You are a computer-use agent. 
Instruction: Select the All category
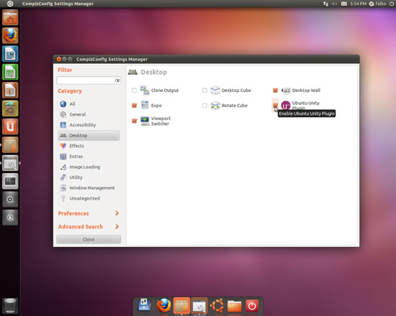(x=89, y=104)
